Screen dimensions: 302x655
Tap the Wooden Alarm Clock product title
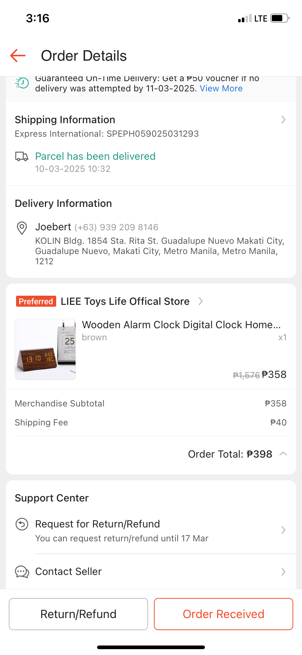coord(181,325)
